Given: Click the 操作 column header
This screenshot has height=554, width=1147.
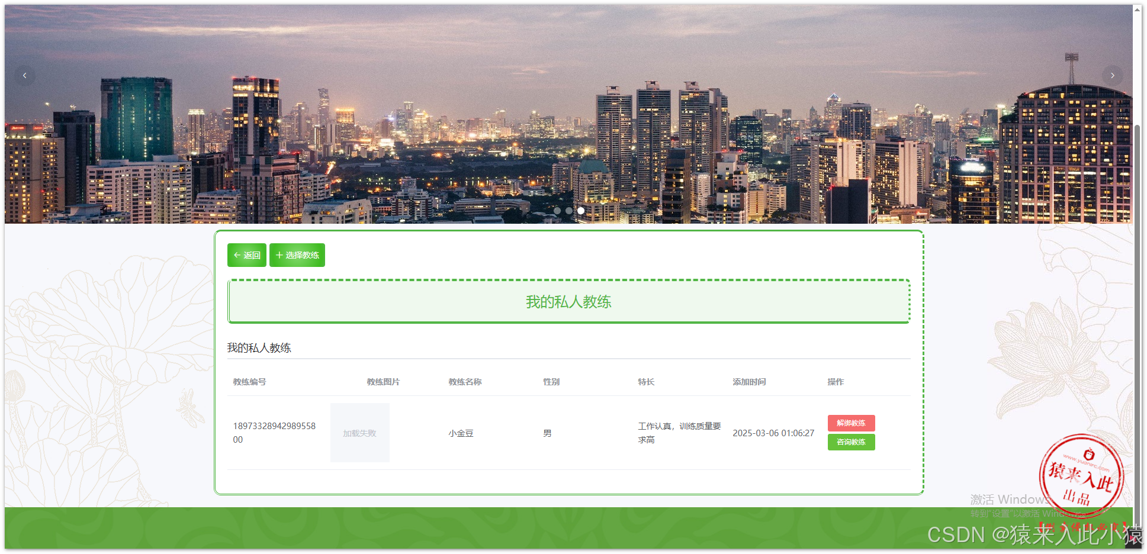Looking at the screenshot, I should pos(836,382).
